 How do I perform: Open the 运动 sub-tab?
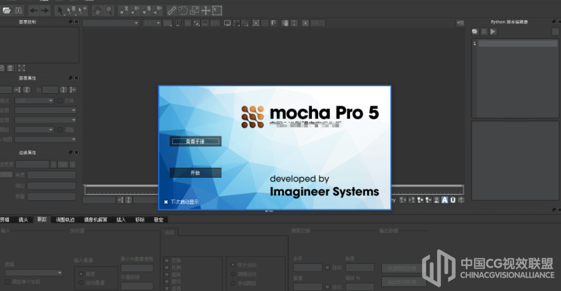click(x=169, y=232)
